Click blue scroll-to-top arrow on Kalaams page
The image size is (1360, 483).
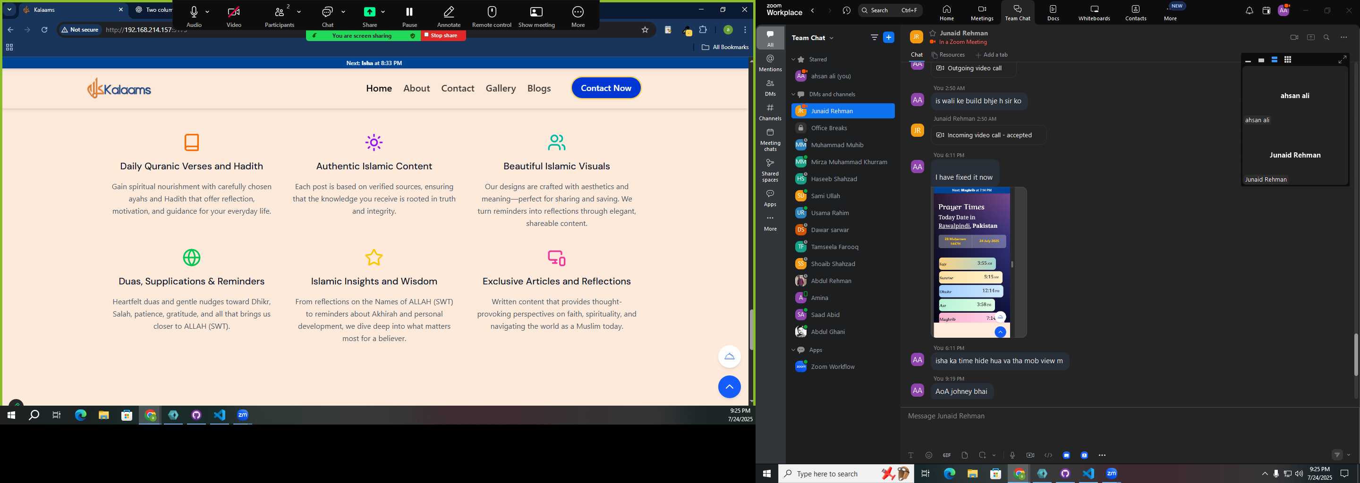click(x=729, y=387)
